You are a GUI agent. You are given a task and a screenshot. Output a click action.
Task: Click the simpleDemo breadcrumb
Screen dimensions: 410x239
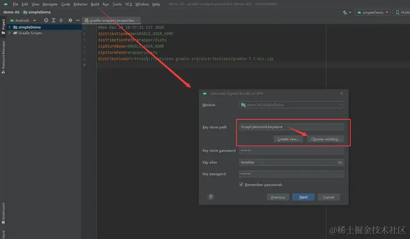(x=37, y=12)
